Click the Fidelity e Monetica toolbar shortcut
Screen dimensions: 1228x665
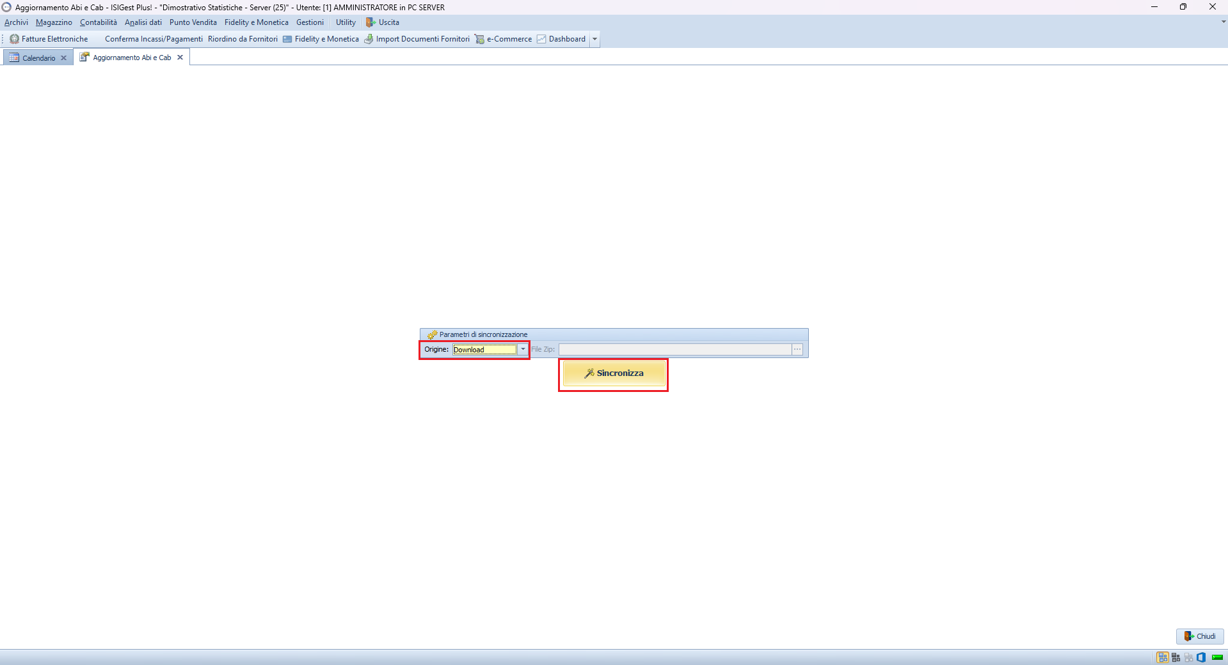[x=321, y=39]
